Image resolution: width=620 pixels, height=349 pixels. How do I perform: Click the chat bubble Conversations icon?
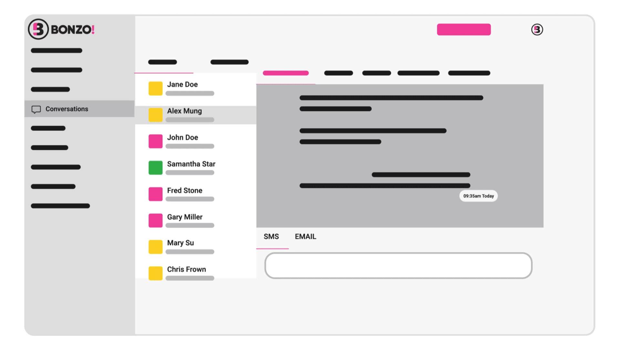click(36, 109)
